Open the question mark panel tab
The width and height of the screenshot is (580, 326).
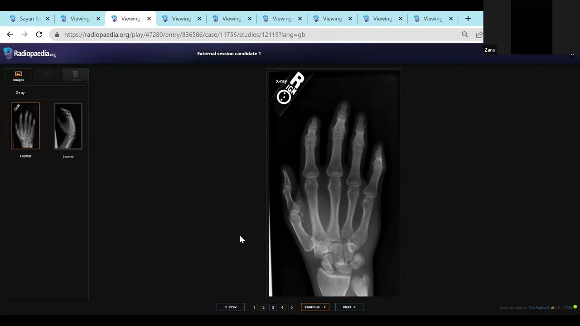47,75
